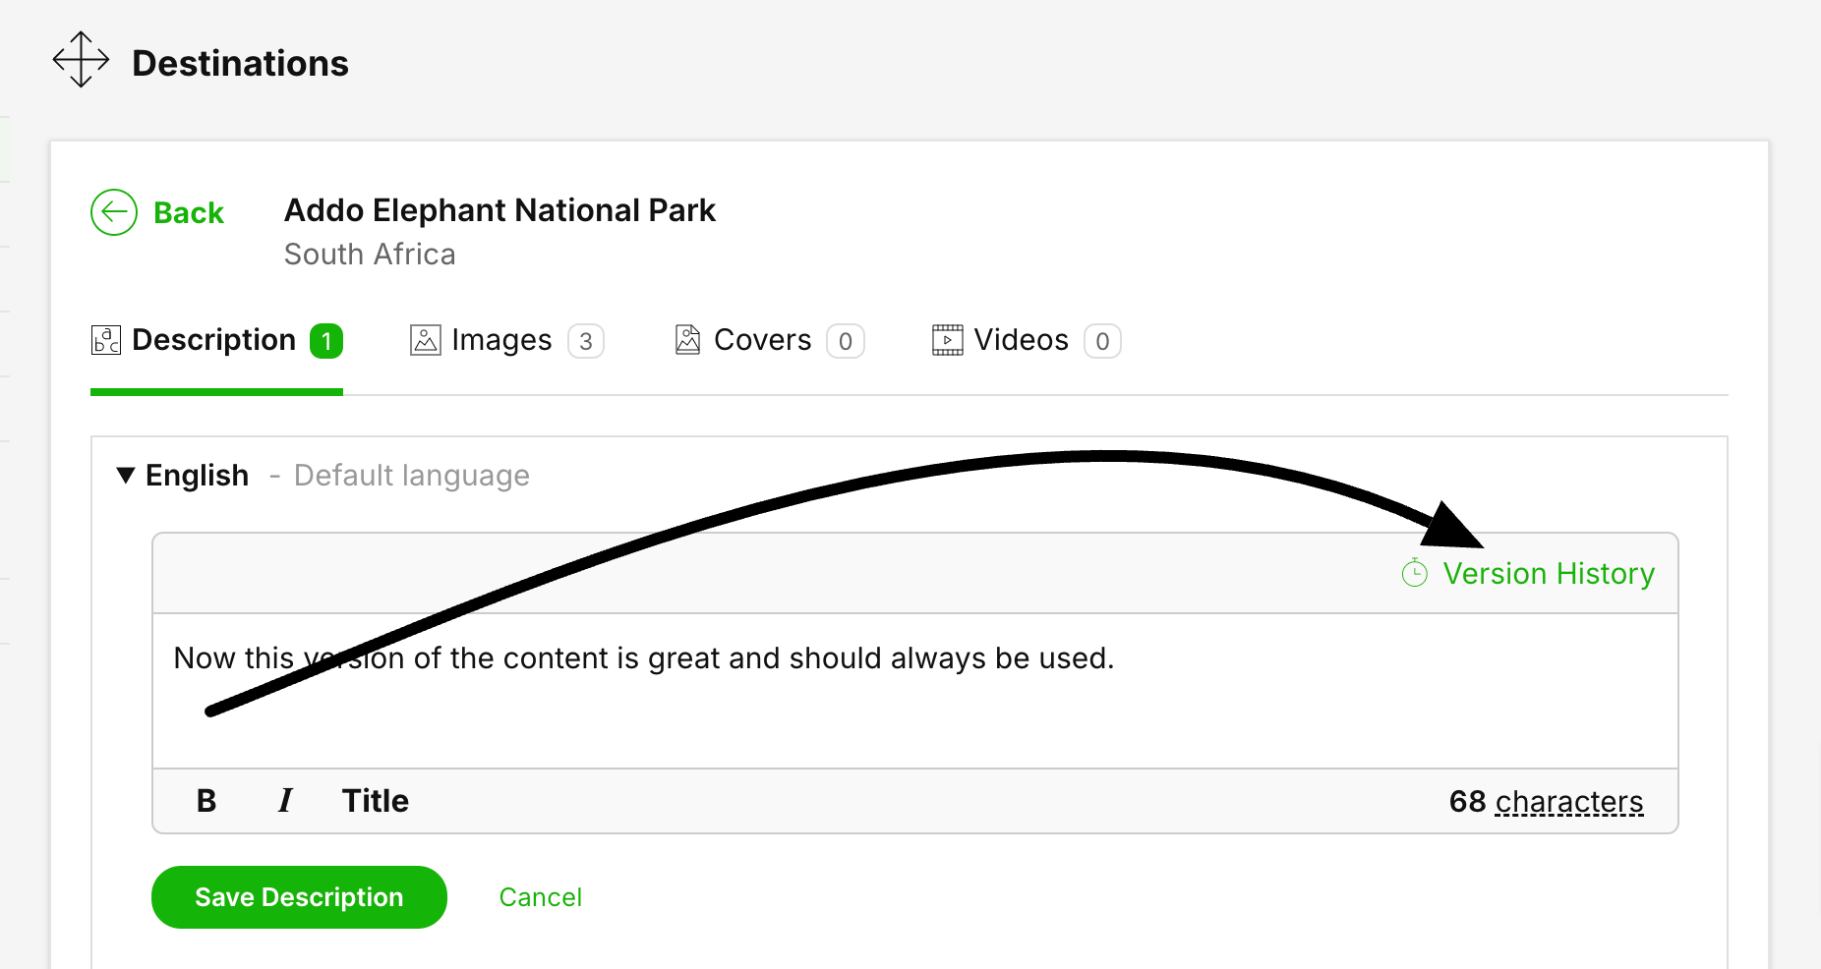Apply Title formatting

point(376,801)
